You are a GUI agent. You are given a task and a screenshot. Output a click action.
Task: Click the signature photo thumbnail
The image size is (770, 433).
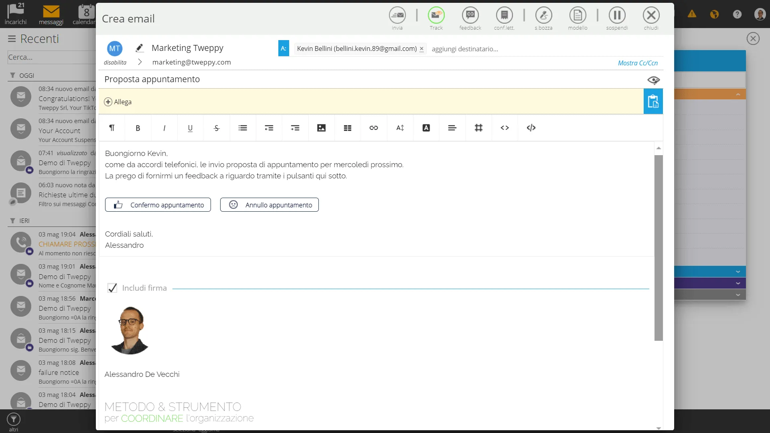(x=129, y=330)
